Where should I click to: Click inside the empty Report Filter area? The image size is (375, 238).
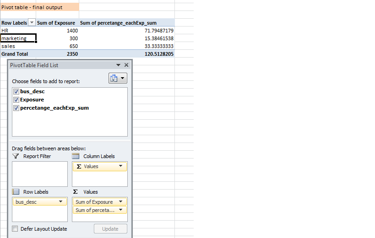40,174
